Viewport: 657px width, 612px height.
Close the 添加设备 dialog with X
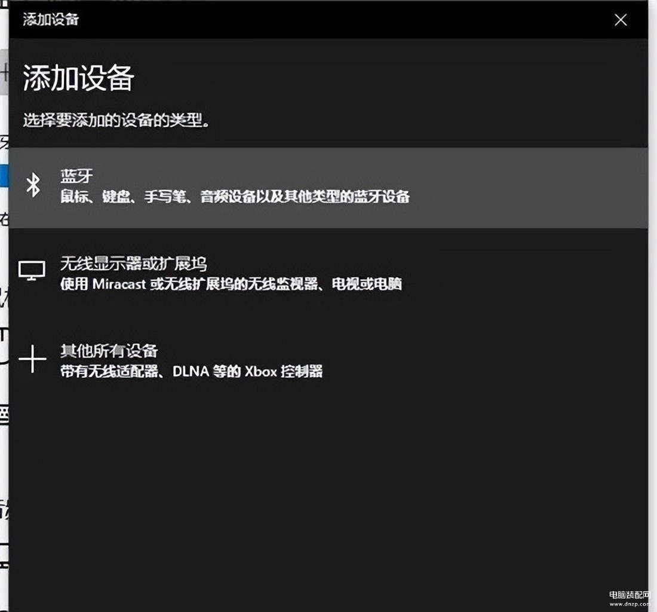point(621,20)
